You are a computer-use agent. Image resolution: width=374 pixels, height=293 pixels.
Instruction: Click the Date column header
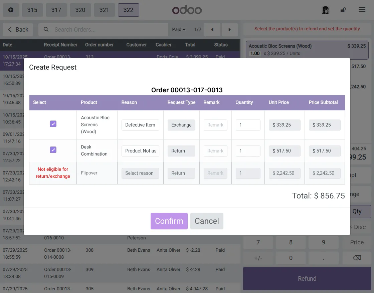[x=7, y=45]
